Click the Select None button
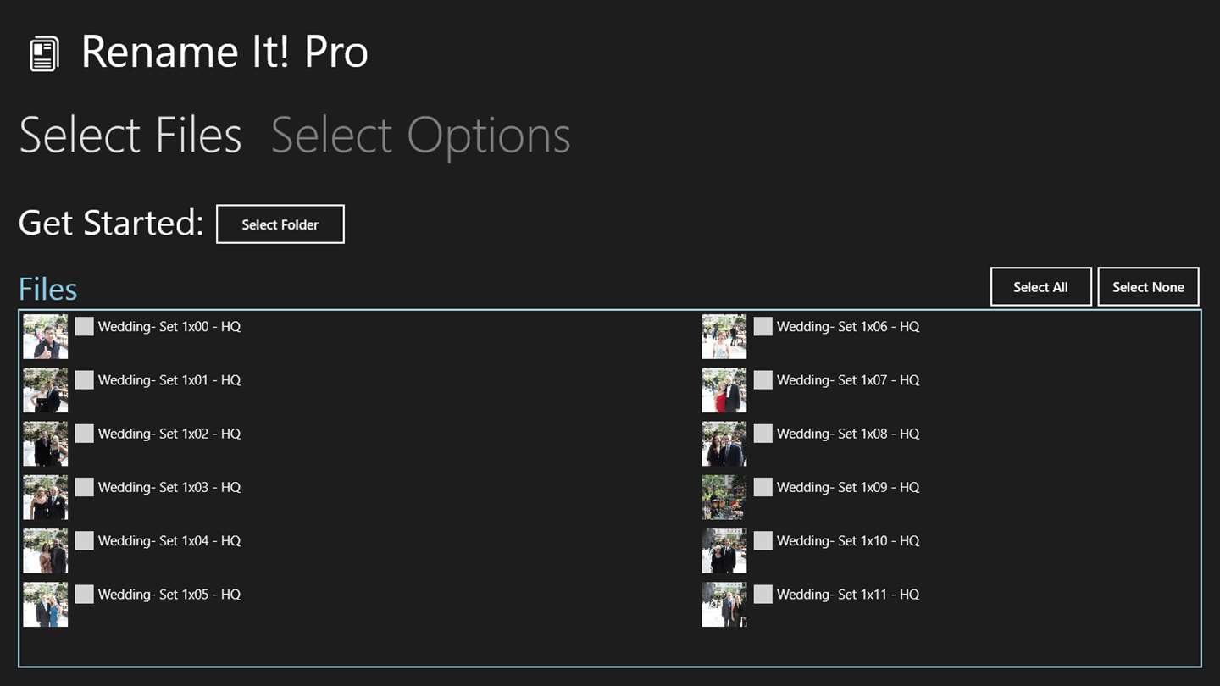The image size is (1220, 686). 1148,287
